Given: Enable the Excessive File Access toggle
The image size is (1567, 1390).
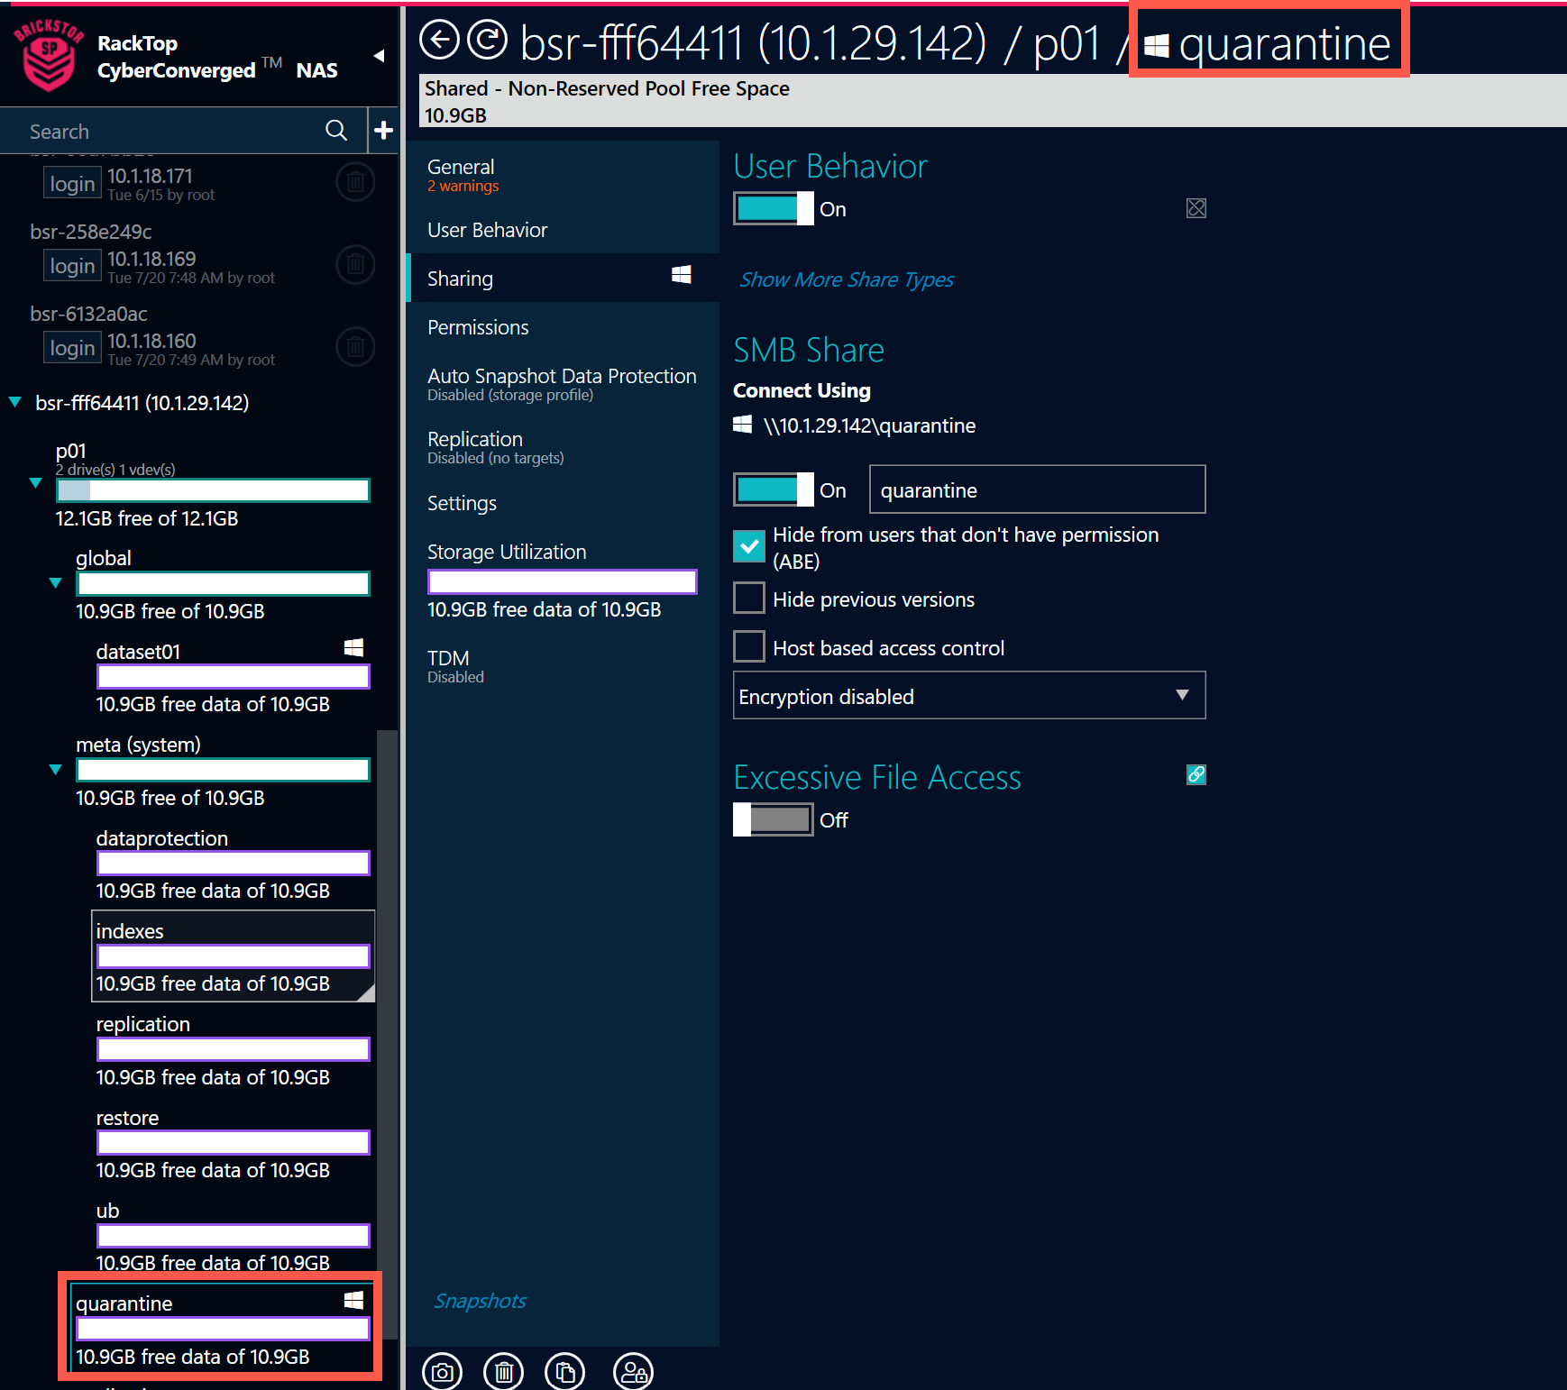Looking at the screenshot, I should pos(773,819).
